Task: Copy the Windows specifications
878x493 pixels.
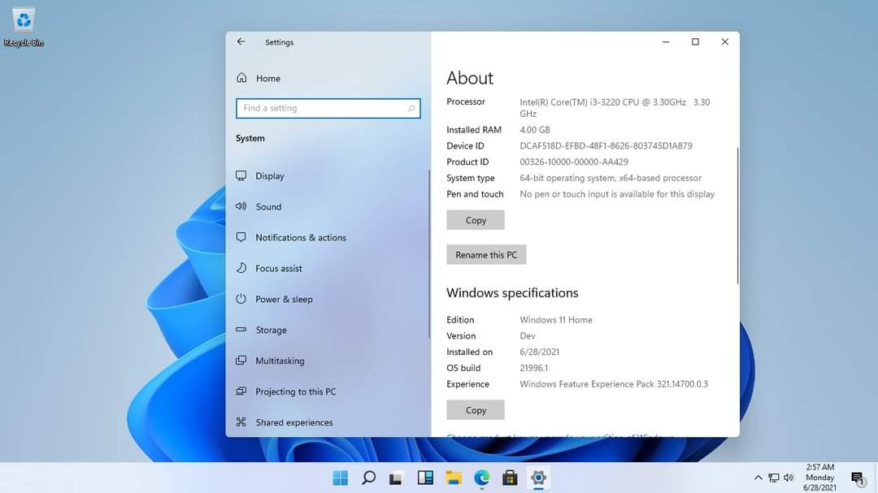Action: 476,410
